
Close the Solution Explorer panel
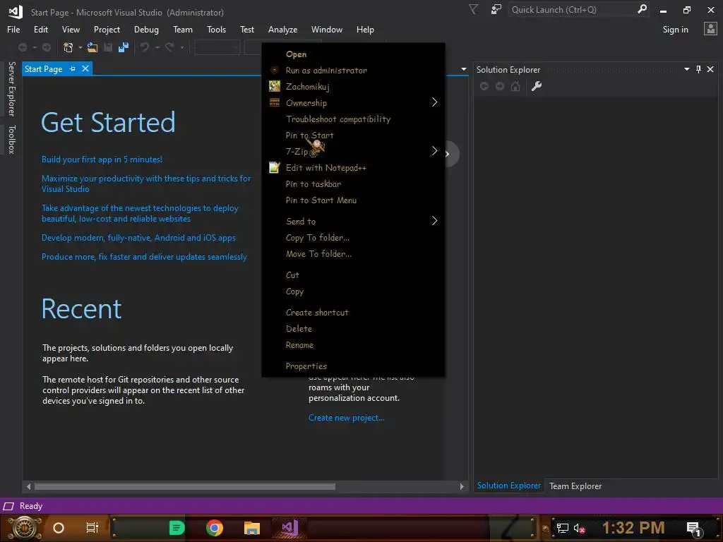(x=710, y=69)
